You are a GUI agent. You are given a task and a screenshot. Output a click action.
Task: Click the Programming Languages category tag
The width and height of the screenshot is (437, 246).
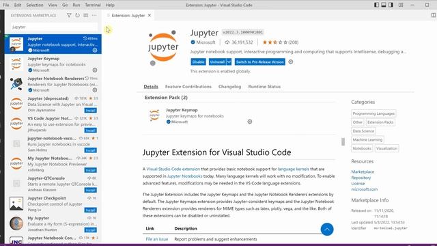373,113
